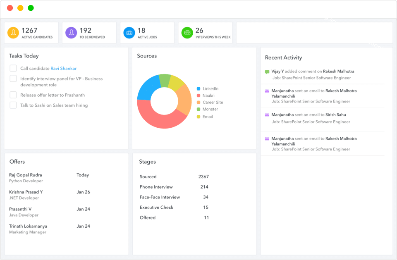The height and width of the screenshot is (260, 397).
Task: Check 'Talk to Sashi on Sales team hiring'
Action: [x=13, y=105]
